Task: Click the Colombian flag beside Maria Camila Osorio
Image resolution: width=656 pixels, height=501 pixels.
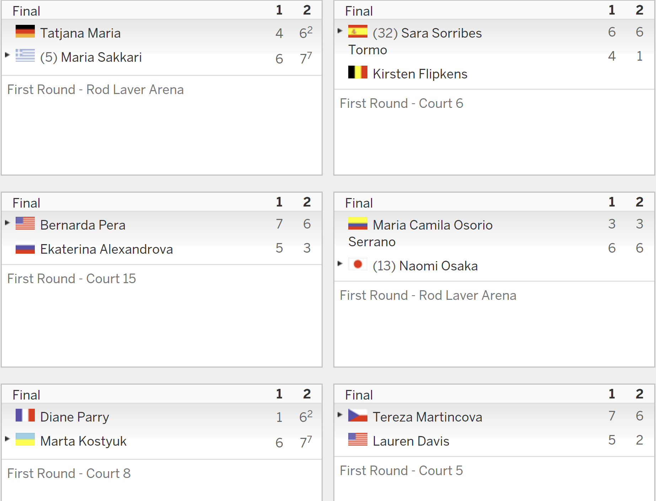Action: [358, 223]
